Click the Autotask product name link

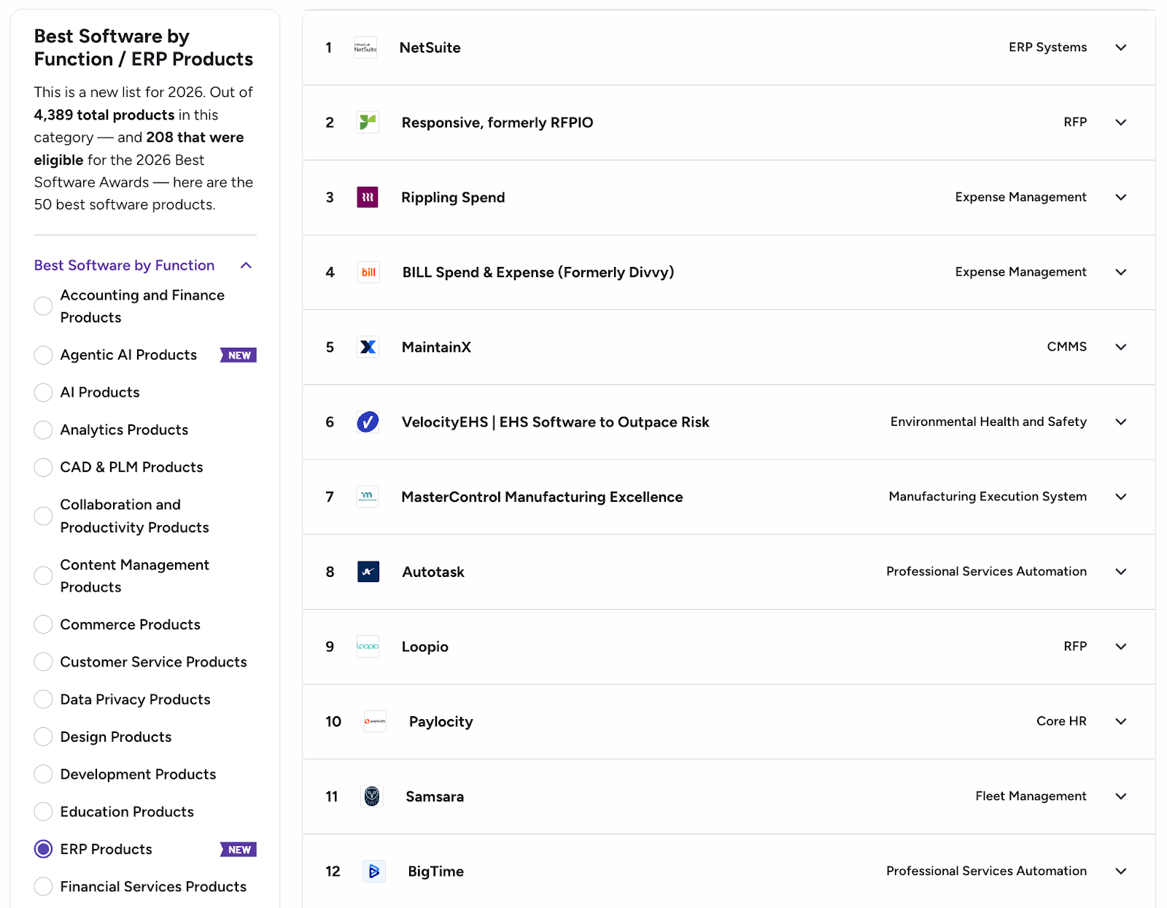pos(433,572)
